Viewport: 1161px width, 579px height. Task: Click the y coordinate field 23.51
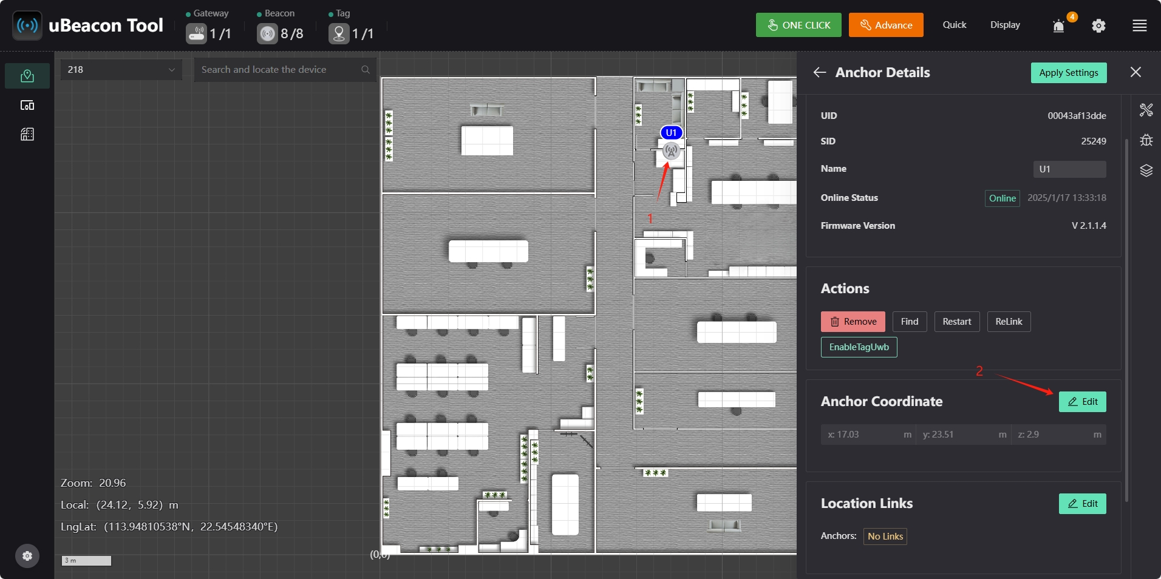click(963, 435)
